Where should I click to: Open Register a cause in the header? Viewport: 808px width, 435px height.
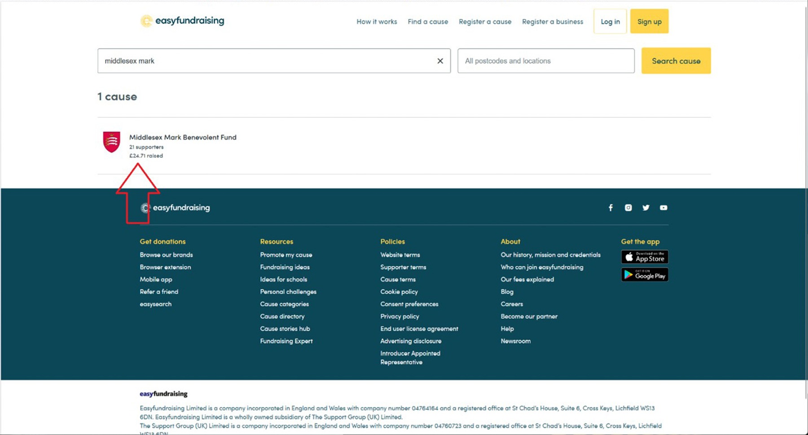(485, 22)
